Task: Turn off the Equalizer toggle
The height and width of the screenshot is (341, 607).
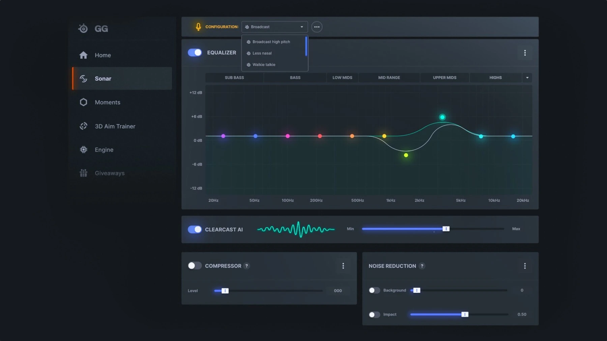Action: [195, 53]
